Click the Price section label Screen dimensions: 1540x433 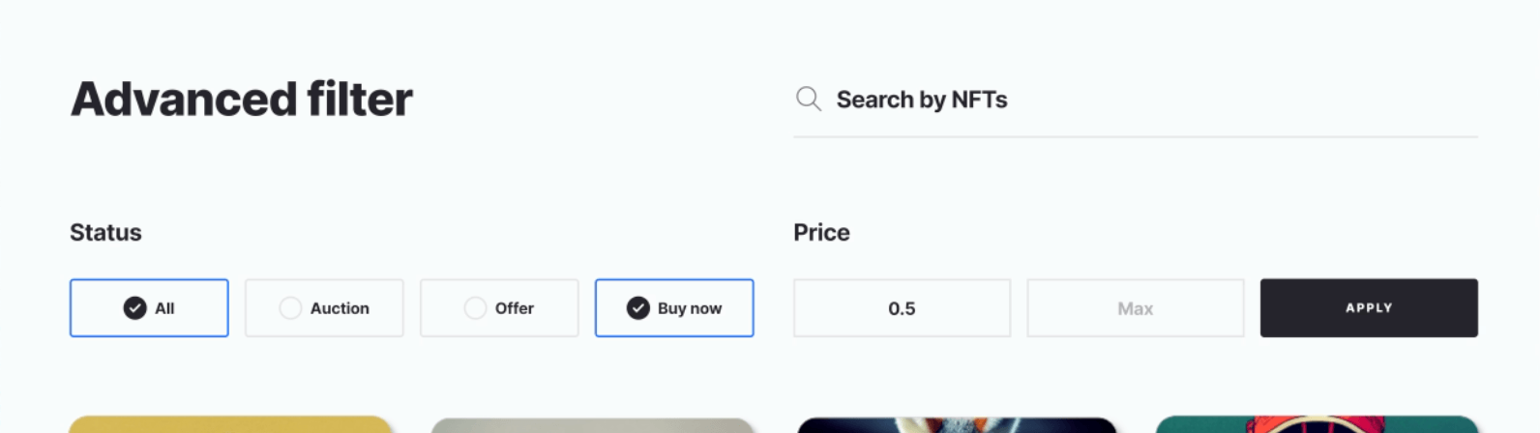coord(821,233)
